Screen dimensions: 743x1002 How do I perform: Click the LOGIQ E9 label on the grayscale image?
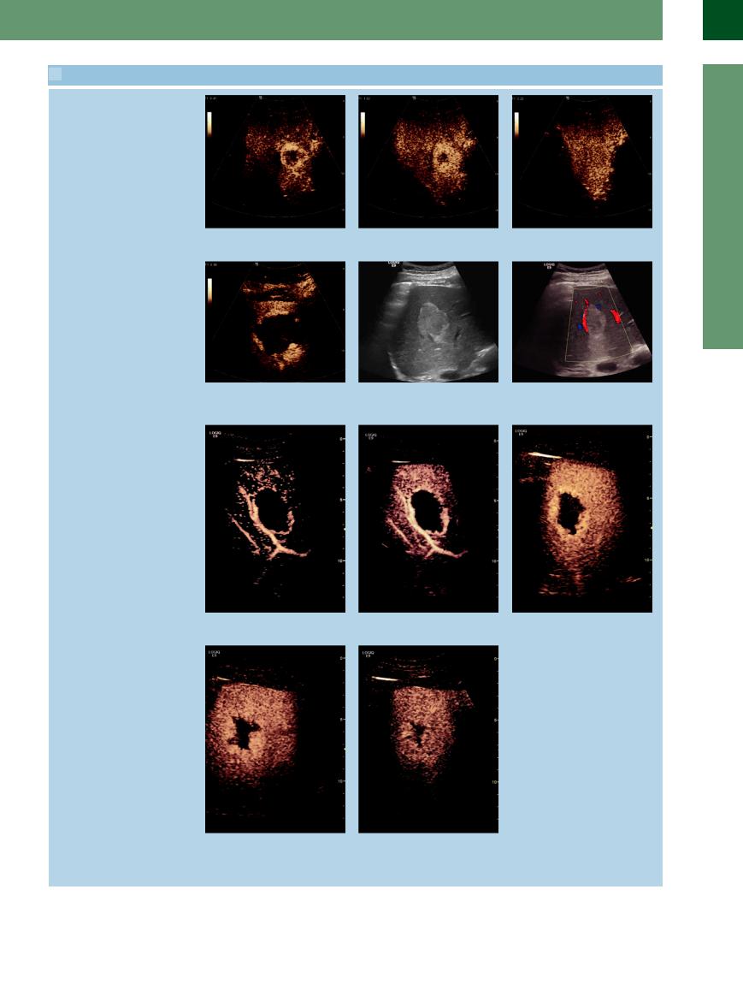[x=393, y=264]
